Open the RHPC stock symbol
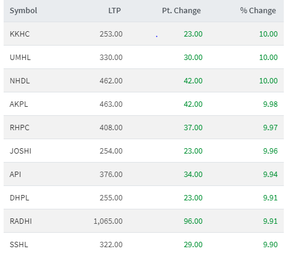The image size is (288, 255). 19,127
